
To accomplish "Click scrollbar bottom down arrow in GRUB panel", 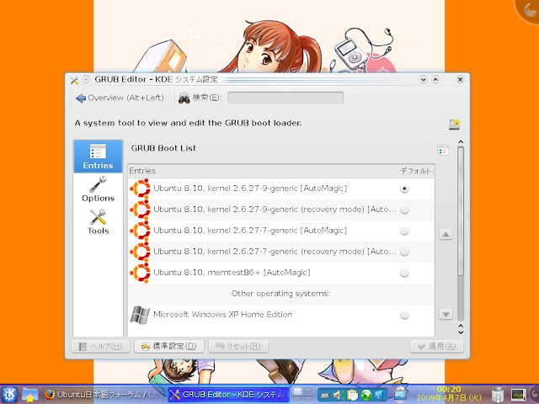I will tap(461, 332).
